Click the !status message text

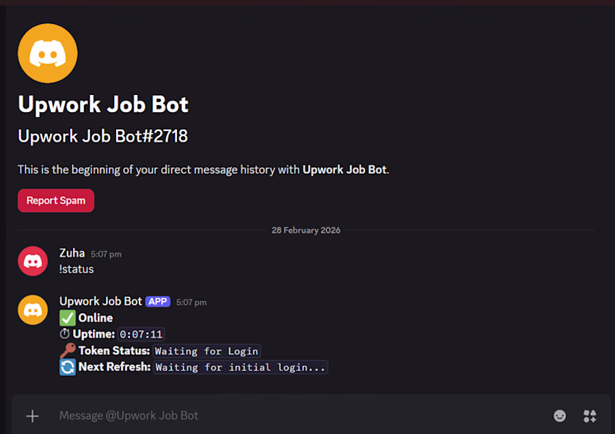click(77, 269)
